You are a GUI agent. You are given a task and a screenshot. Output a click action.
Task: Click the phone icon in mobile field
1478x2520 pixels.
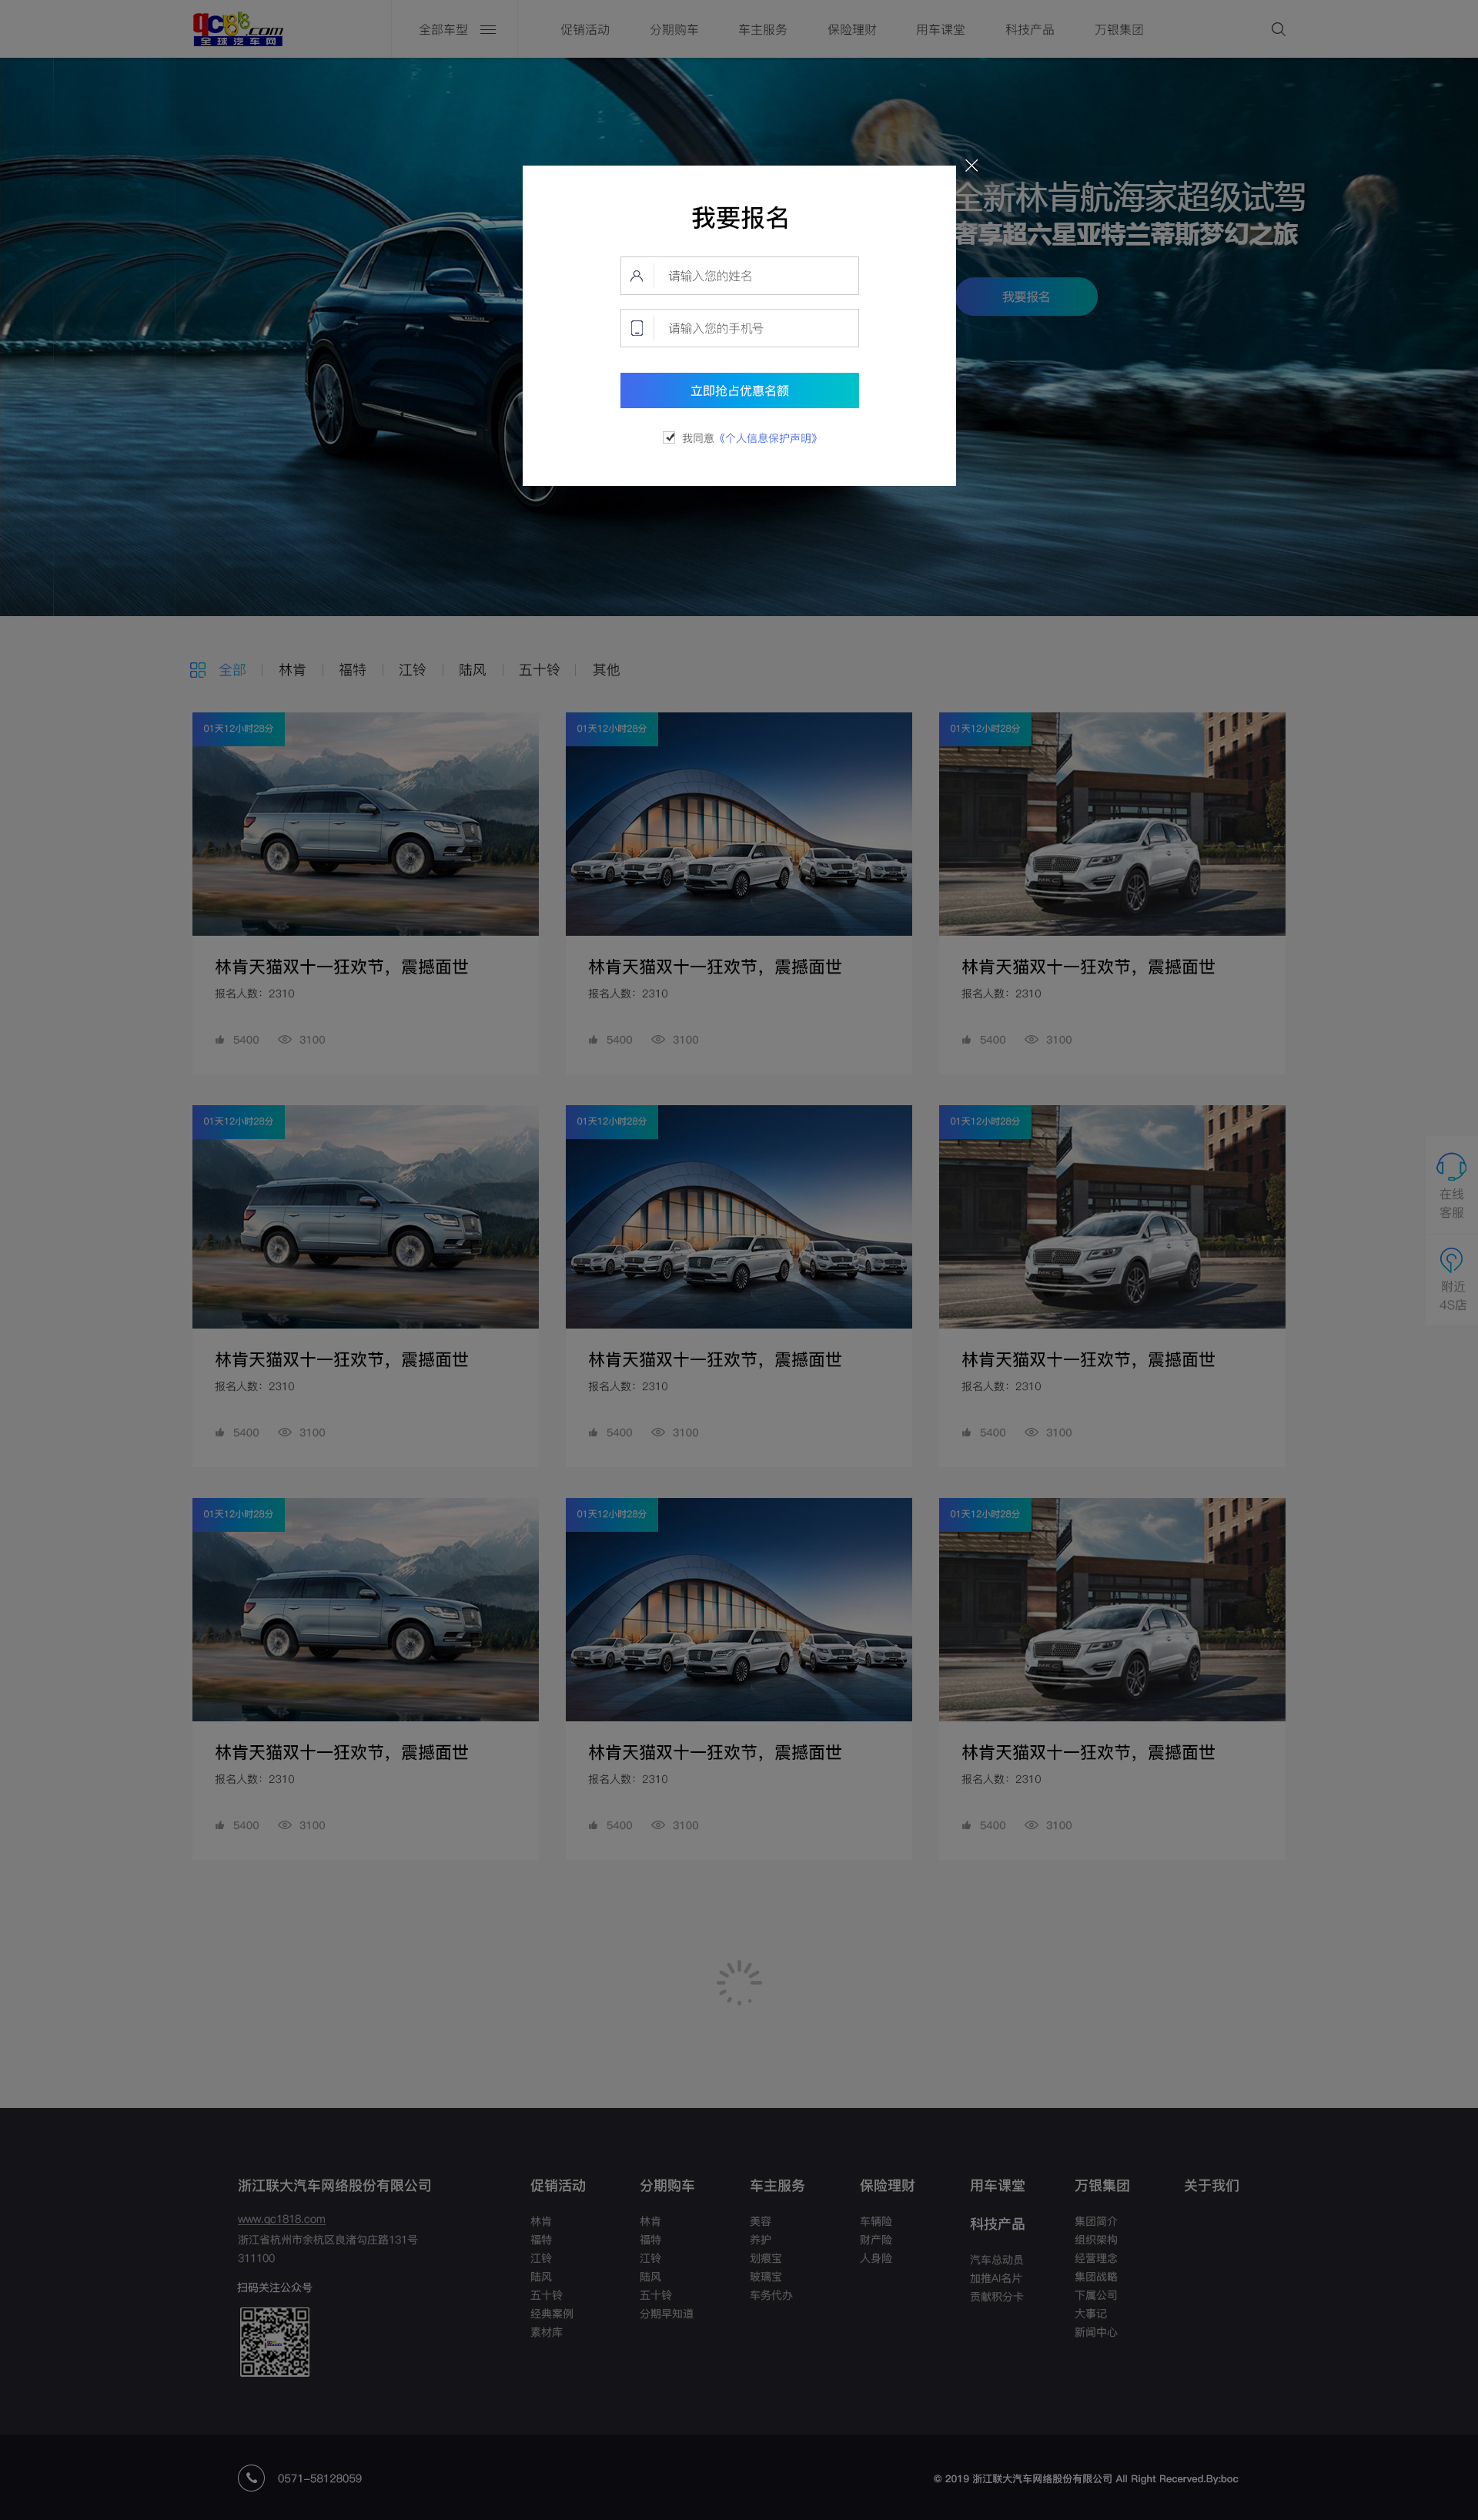coord(637,328)
